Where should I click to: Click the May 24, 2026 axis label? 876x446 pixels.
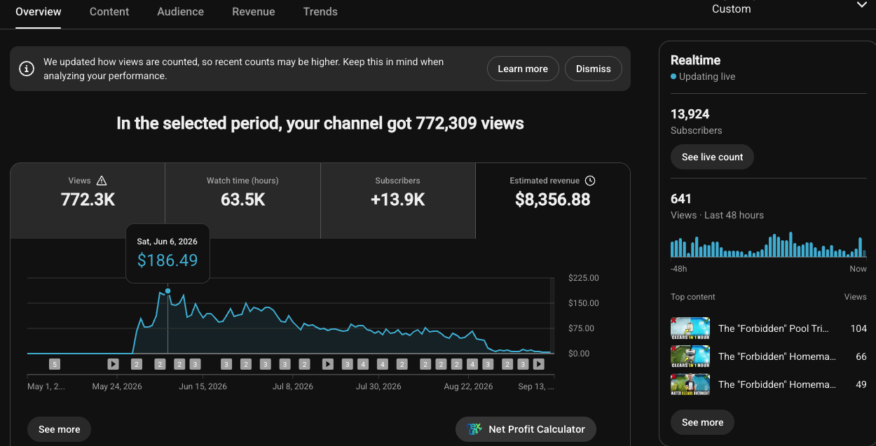click(117, 386)
